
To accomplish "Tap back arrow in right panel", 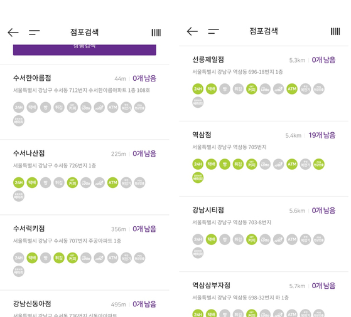I will [192, 31].
